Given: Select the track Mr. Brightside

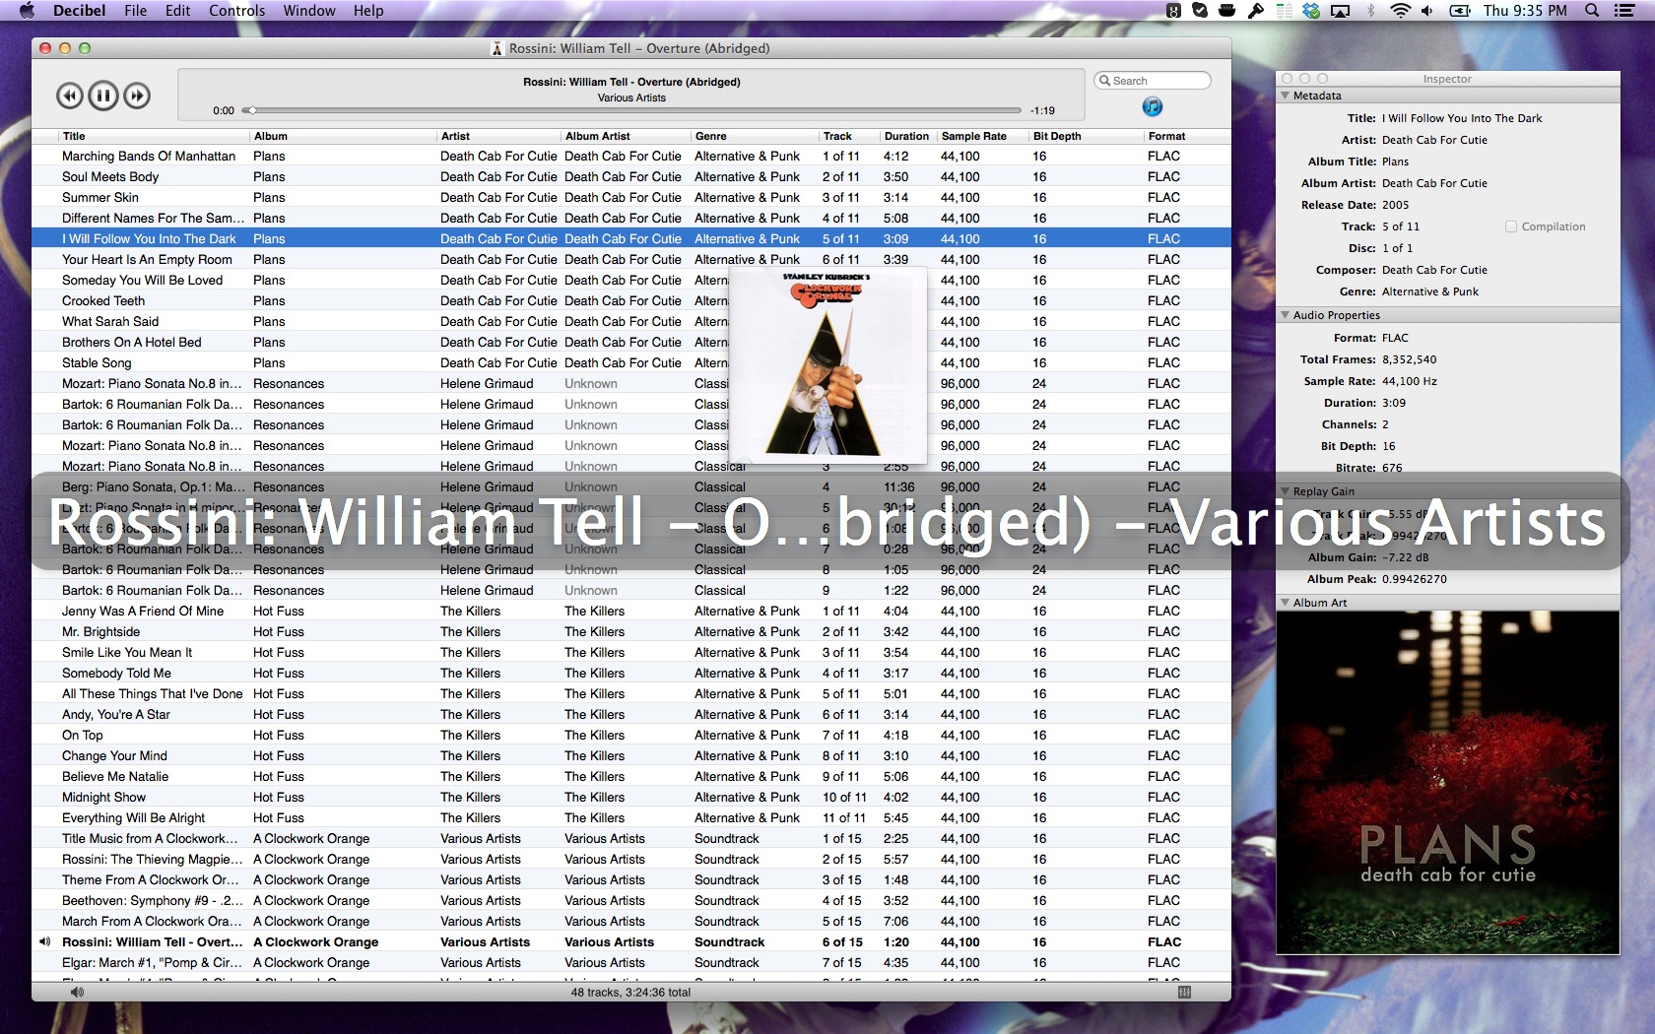Looking at the screenshot, I should (x=630, y=631).
